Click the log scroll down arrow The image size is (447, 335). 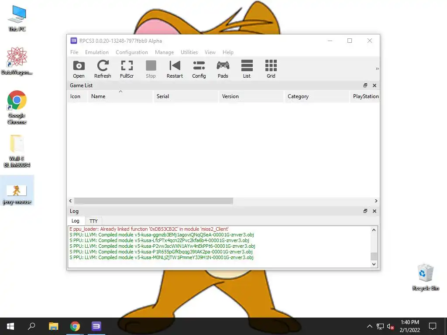coord(374,264)
